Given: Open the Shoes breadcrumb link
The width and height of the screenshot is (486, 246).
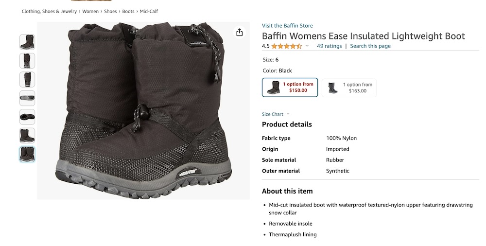Looking at the screenshot, I should 110,11.
